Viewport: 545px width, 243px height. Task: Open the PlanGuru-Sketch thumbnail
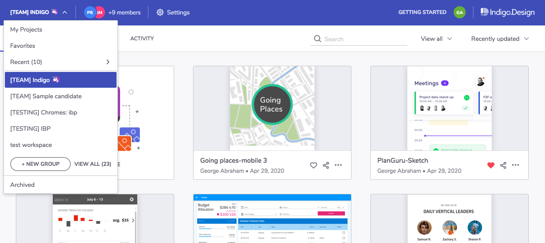[450, 108]
